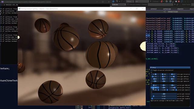Open the Thread selection dropdown

coord(160,5)
